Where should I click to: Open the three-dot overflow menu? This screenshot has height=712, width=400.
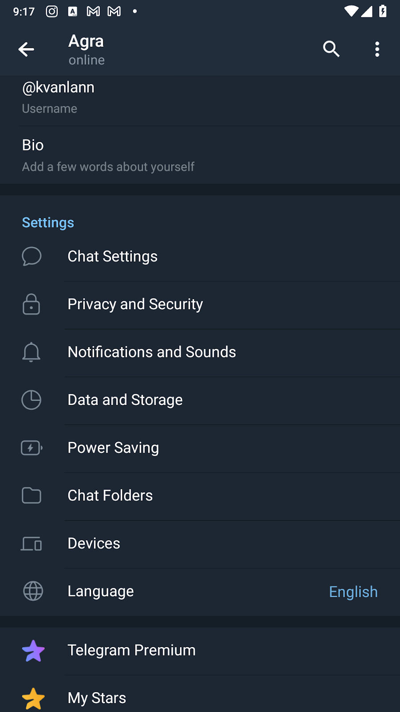(x=377, y=49)
